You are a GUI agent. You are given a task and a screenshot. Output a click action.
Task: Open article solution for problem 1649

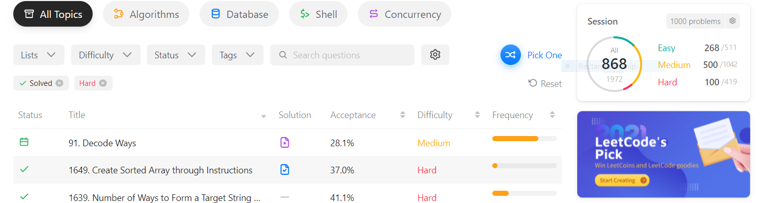point(285,170)
